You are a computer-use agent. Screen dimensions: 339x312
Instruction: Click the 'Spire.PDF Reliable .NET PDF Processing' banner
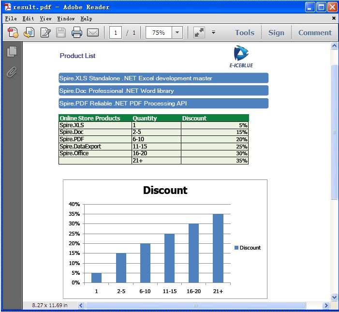point(163,103)
